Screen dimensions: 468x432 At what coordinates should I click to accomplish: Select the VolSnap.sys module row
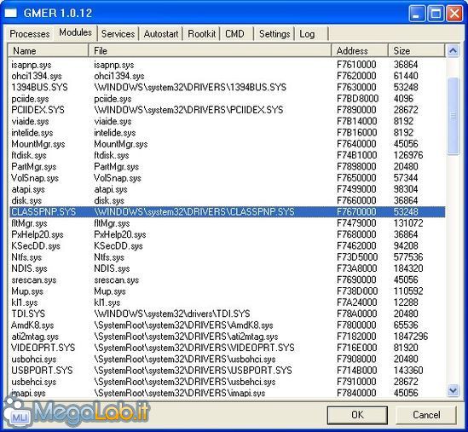pyautogui.click(x=228, y=178)
